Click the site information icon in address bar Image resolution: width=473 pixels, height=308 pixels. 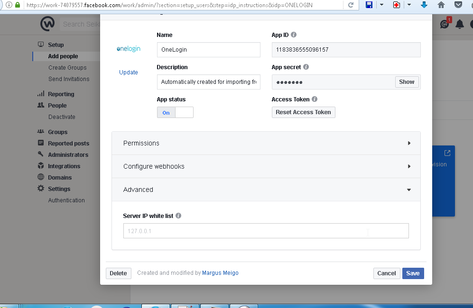(9, 5)
